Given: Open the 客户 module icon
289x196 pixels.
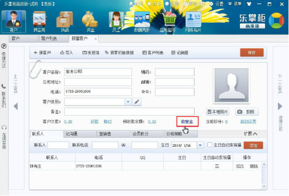Looking at the screenshot, I should click(14, 21).
